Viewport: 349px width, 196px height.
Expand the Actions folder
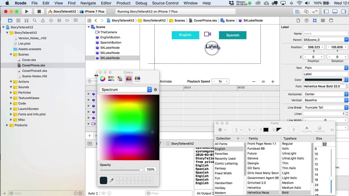pyautogui.click(x=11, y=82)
